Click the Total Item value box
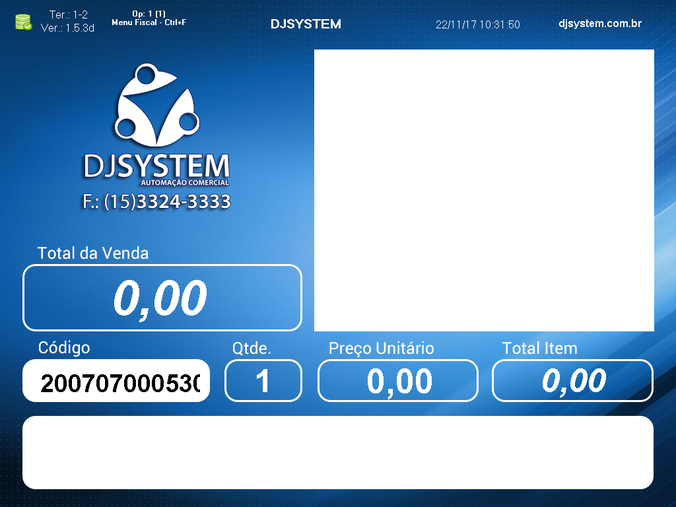This screenshot has height=507, width=676. 572,381
